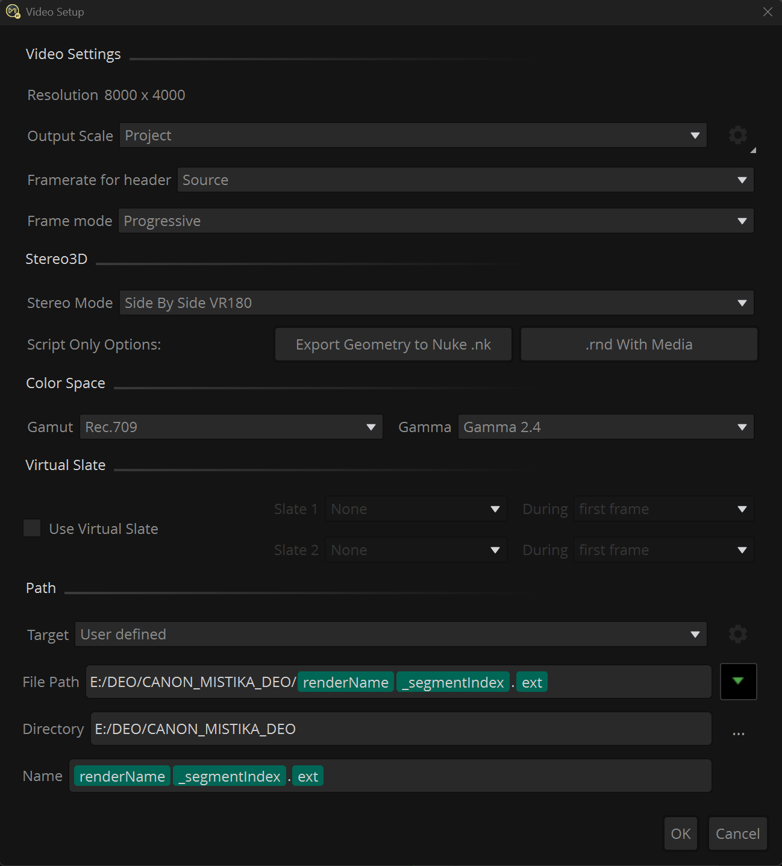
Task: Select the _segmentIndex token in Name field
Action: coord(230,776)
